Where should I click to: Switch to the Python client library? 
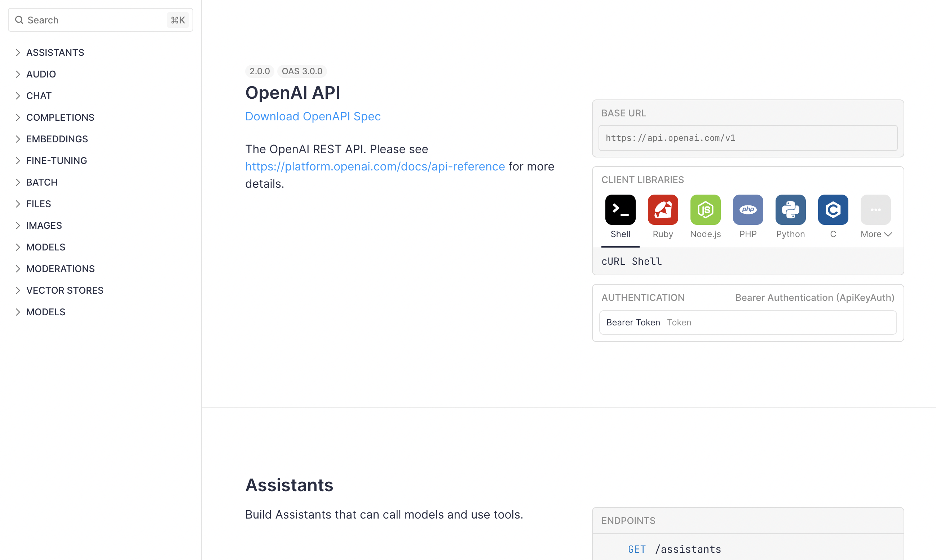coord(790,210)
